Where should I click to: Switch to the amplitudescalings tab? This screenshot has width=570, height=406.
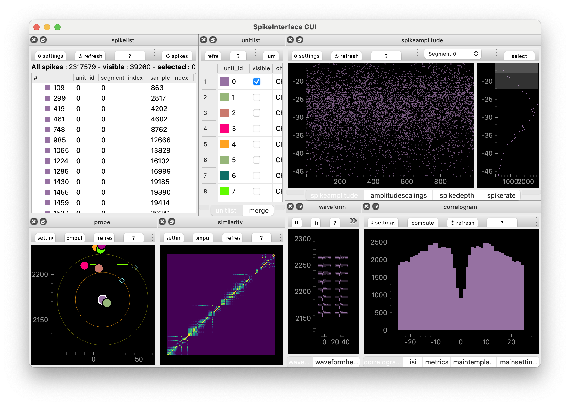399,195
